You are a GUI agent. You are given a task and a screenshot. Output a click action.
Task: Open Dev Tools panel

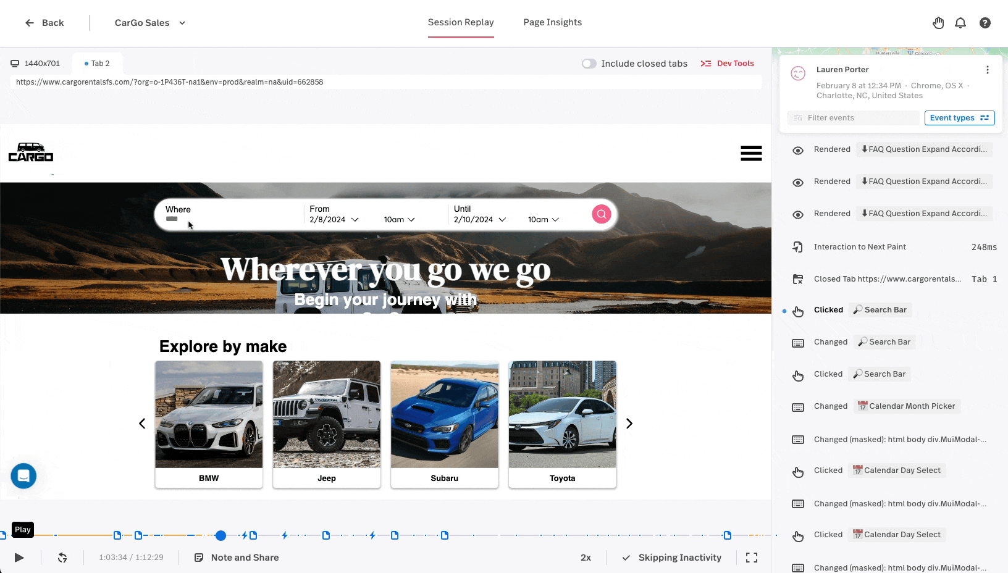pyautogui.click(x=727, y=64)
